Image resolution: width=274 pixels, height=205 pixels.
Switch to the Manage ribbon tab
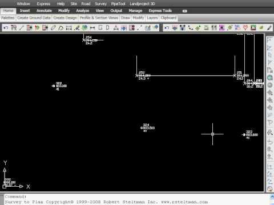tap(135, 11)
